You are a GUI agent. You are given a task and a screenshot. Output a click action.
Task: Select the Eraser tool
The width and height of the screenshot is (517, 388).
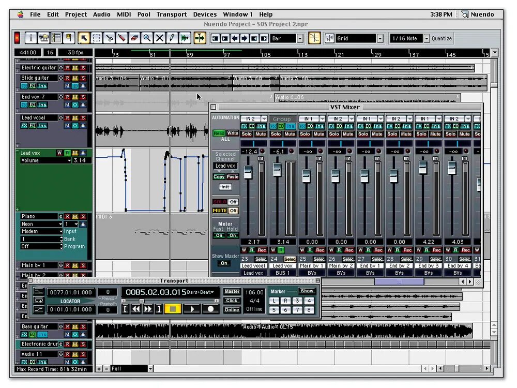pyautogui.click(x=134, y=38)
